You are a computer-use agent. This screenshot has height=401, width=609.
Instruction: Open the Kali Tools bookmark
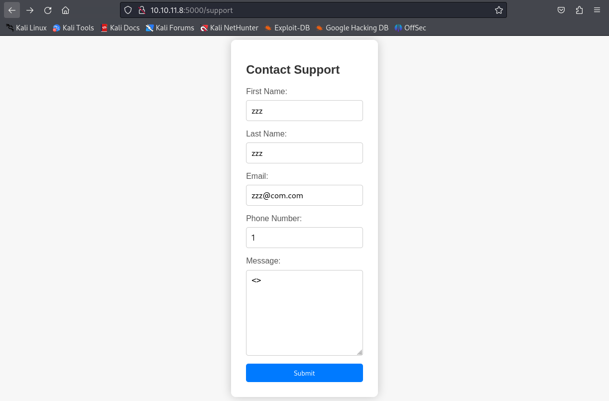(74, 28)
